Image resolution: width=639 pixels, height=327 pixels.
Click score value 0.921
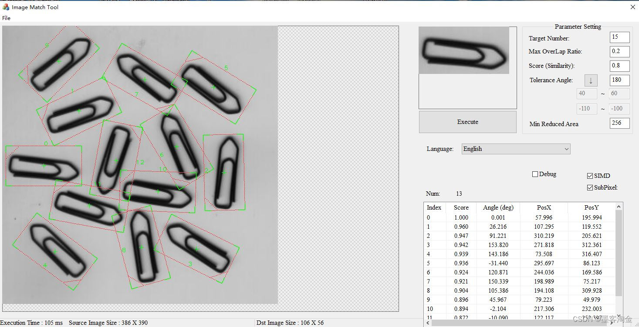coord(461,281)
